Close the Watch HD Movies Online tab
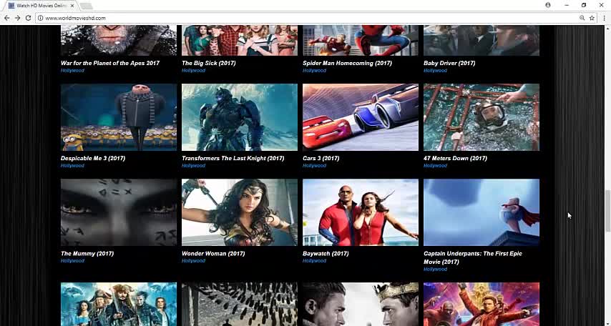 [x=72, y=6]
